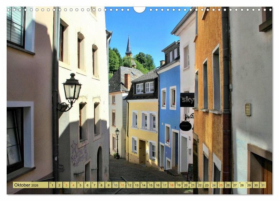This screenshot has height=201, width=279.
Task: Choose day 15 on the date row
Action: (x=151, y=185)
